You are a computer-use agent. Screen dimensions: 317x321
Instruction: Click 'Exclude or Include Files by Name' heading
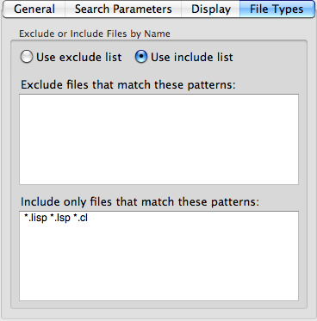[x=95, y=34]
